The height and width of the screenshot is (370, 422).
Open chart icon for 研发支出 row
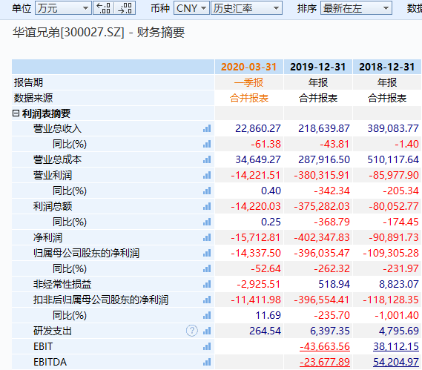click(x=207, y=331)
